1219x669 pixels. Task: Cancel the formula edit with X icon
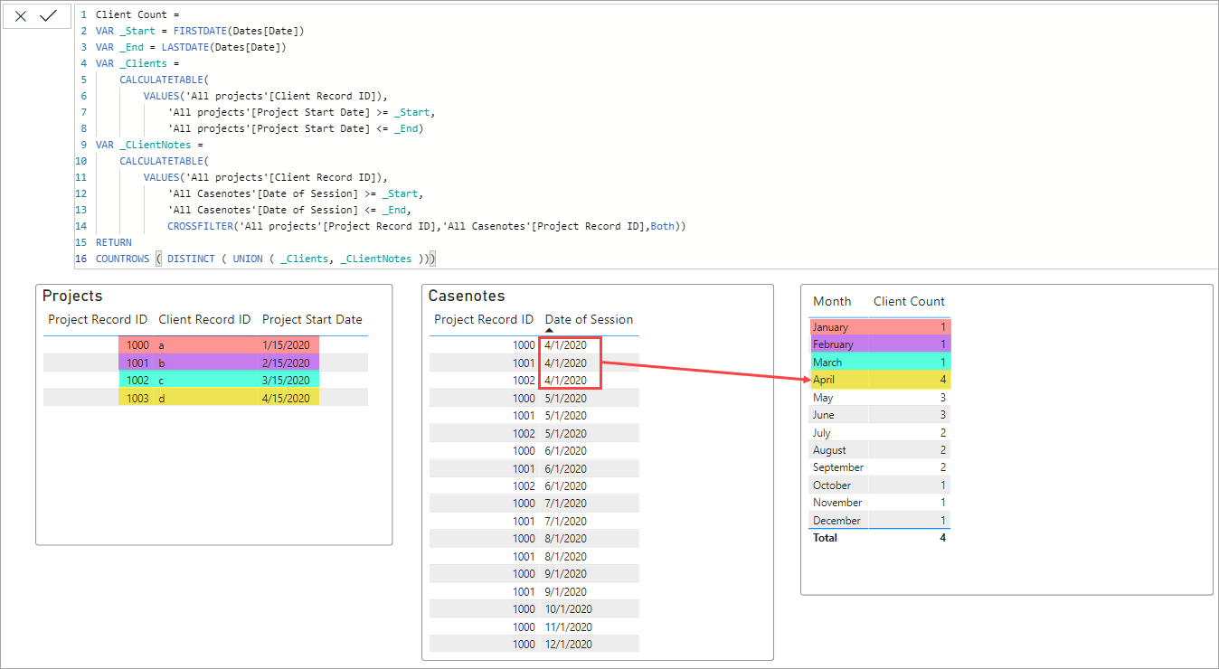click(21, 15)
